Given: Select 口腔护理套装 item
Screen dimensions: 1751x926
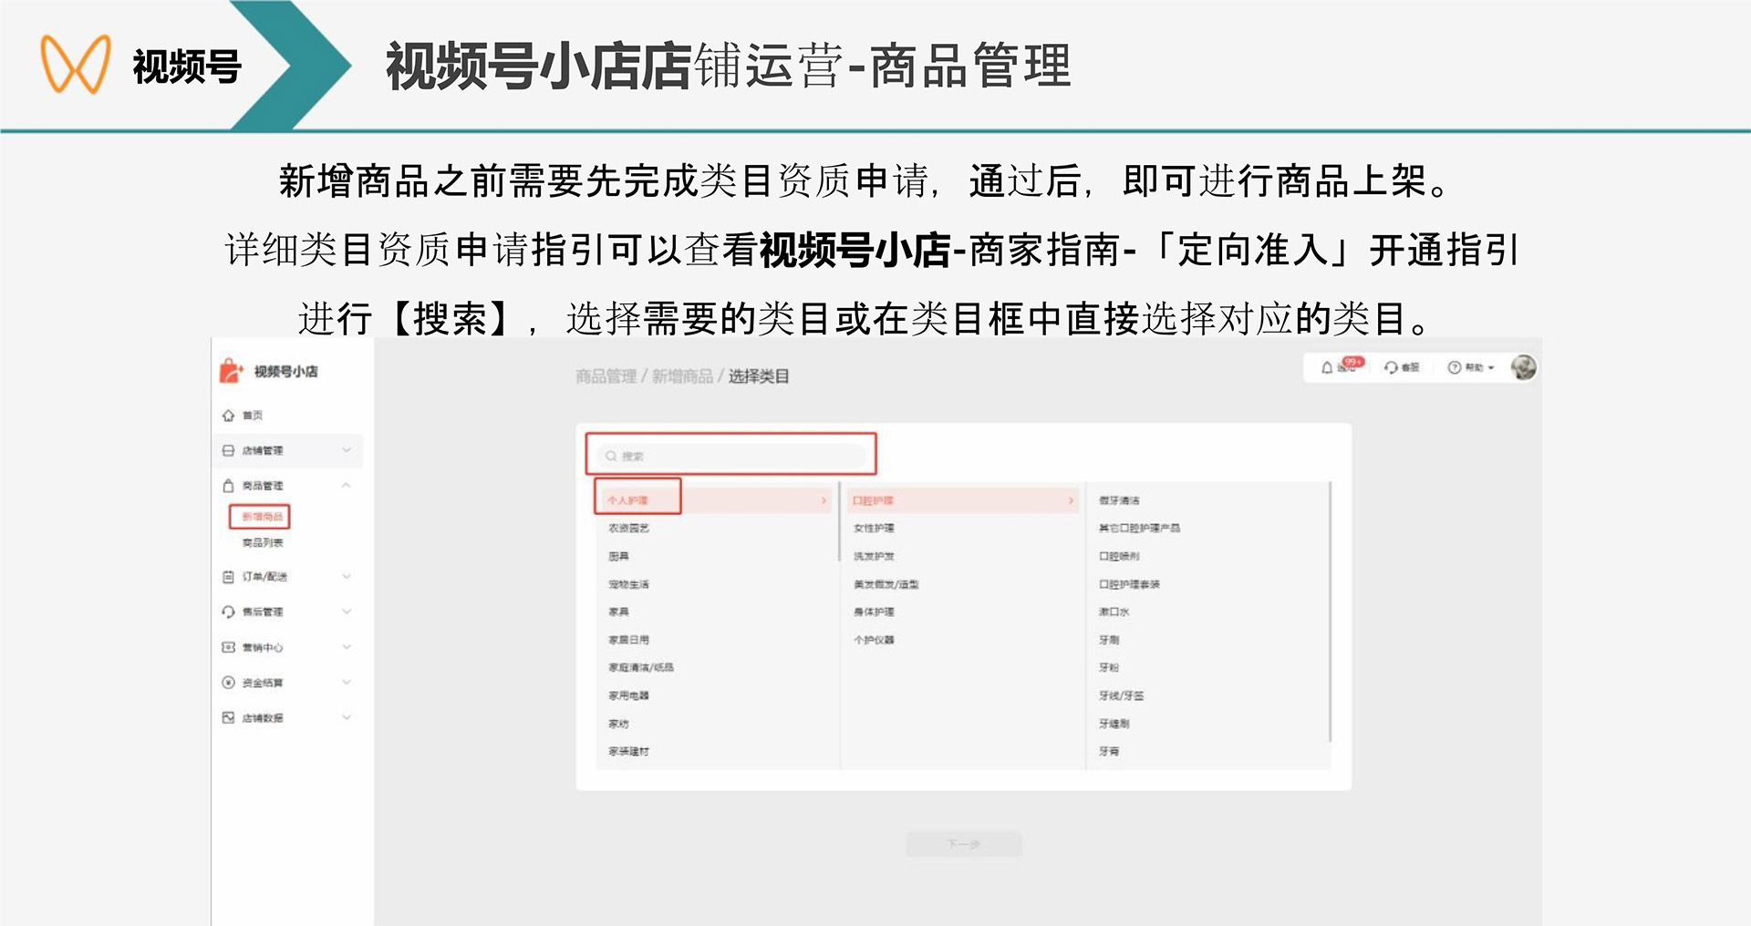Looking at the screenshot, I should point(1129,584).
